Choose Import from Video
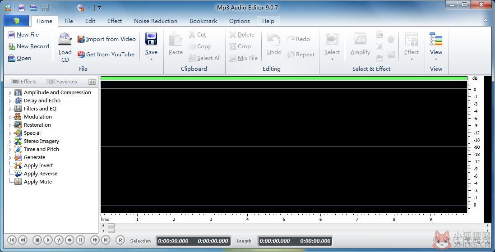This screenshot has width=495, height=252. pyautogui.click(x=106, y=39)
